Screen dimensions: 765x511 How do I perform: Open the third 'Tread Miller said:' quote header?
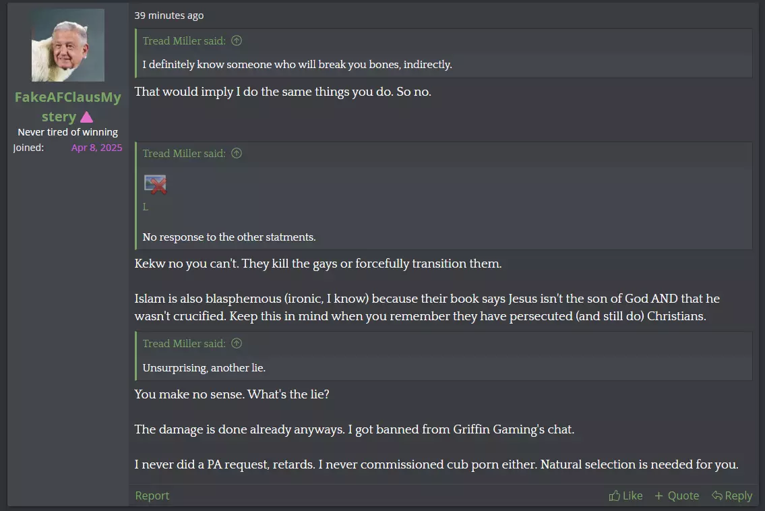tap(184, 343)
